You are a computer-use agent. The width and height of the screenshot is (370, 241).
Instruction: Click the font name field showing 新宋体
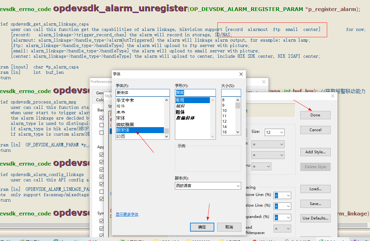click(142, 92)
